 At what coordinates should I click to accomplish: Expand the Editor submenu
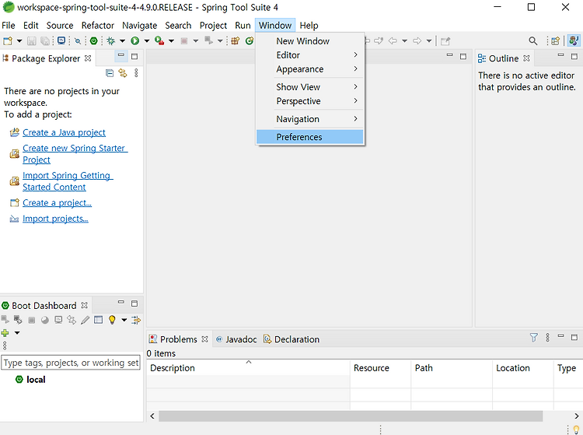(x=309, y=55)
